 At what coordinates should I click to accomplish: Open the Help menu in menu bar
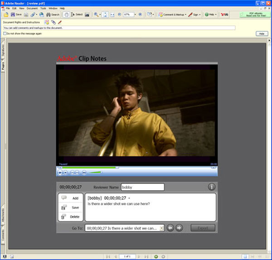coord(62,8)
